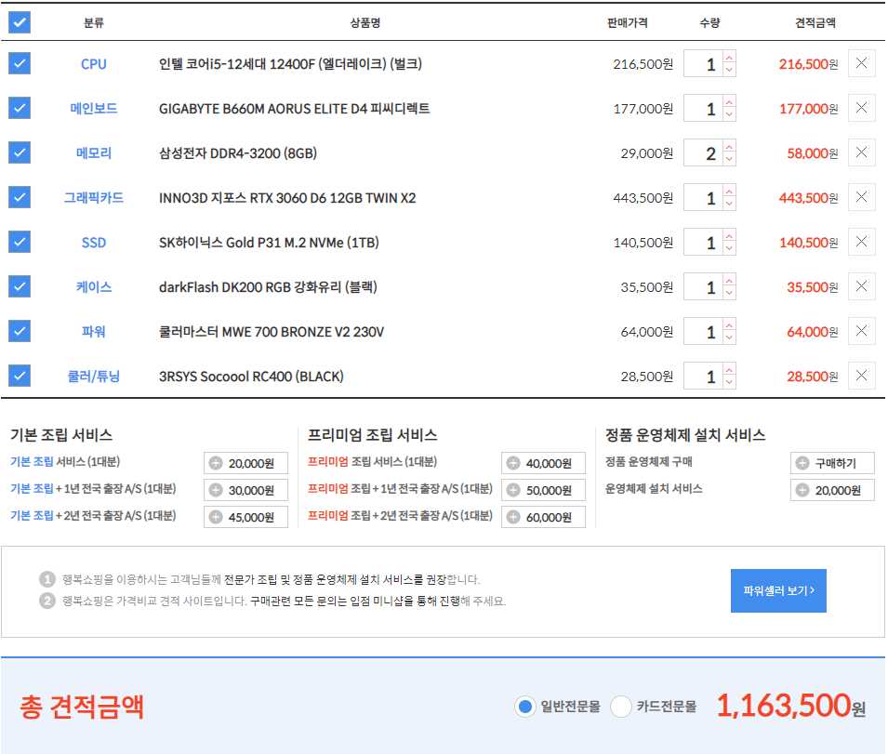Increase SSD quantity with up arrow
This screenshot has height=754, width=888.
(729, 236)
